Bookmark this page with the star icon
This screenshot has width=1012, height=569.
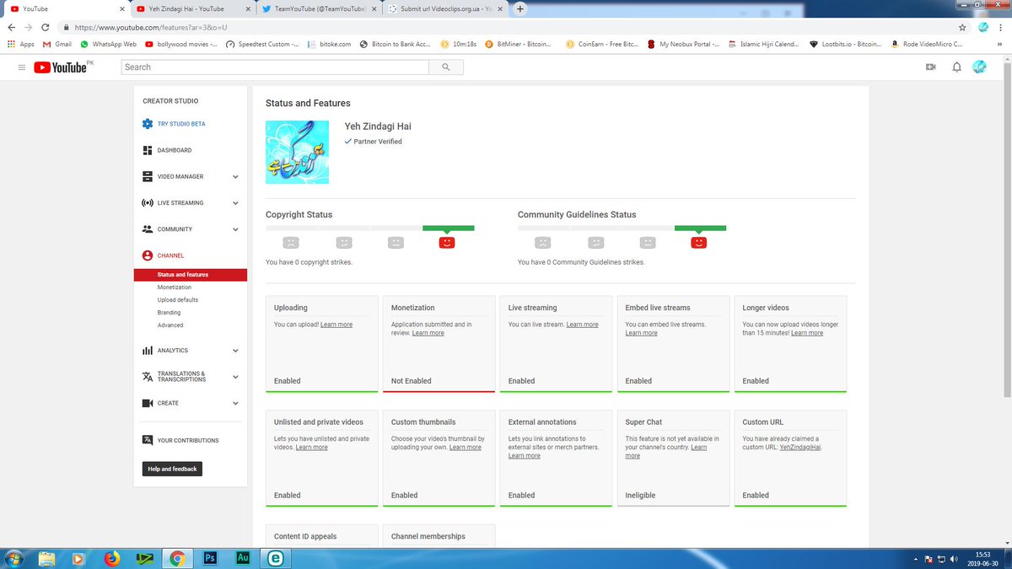click(x=962, y=27)
